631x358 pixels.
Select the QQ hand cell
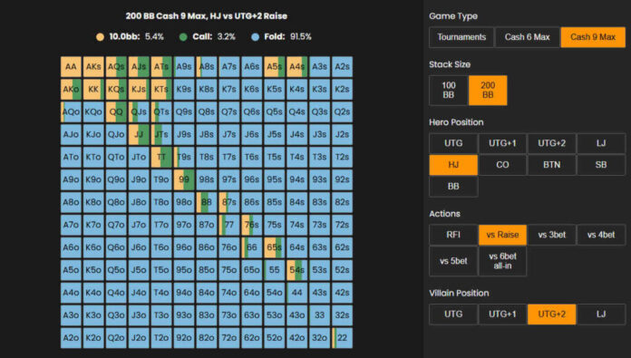(x=116, y=111)
